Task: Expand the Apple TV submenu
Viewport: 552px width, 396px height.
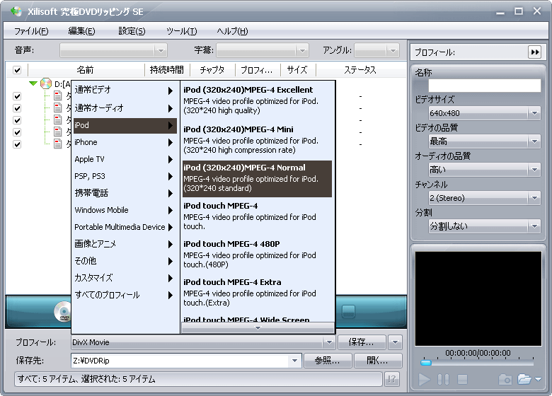Action: tap(125, 159)
